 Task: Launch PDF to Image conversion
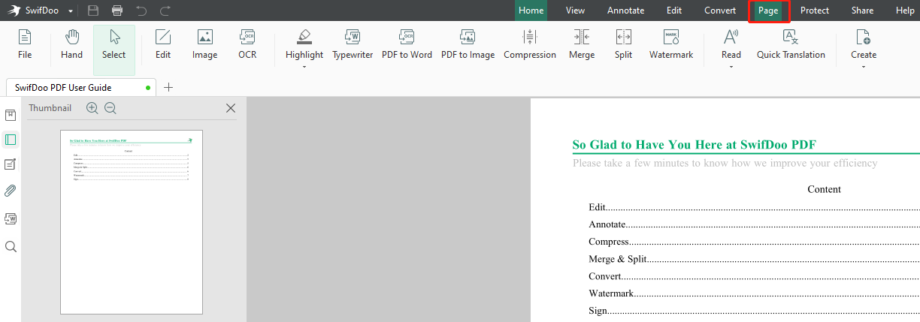point(468,44)
